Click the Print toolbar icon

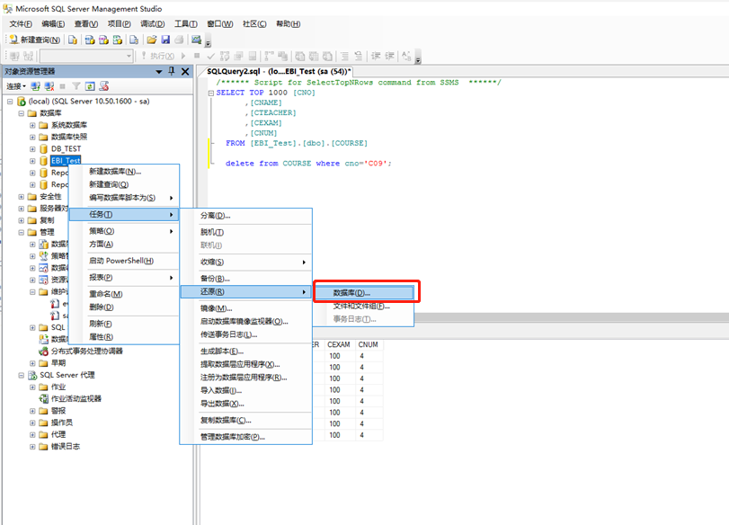(180, 40)
